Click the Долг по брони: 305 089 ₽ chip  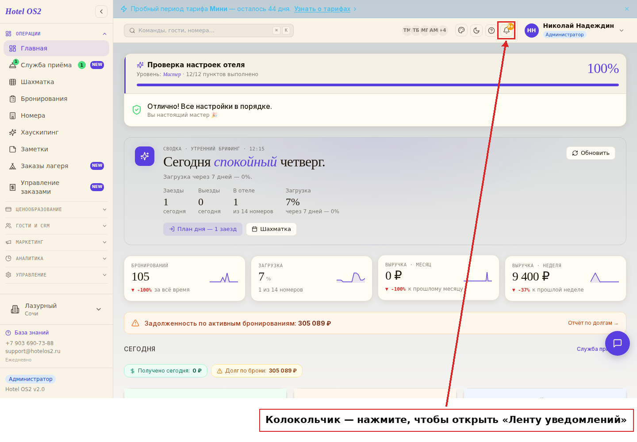coord(257,371)
